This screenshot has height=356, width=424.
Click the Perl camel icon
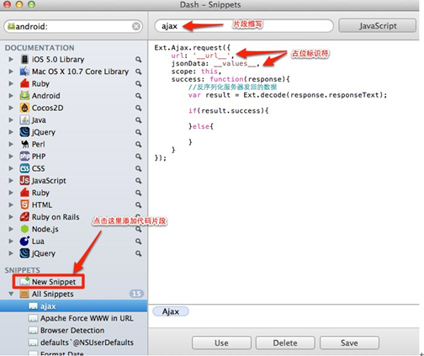tap(24, 144)
